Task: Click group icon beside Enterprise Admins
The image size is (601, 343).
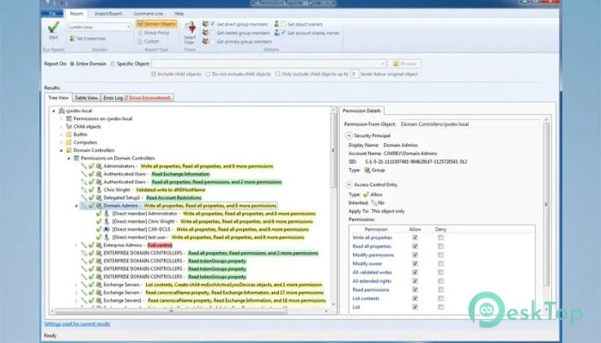Action: click(x=99, y=245)
